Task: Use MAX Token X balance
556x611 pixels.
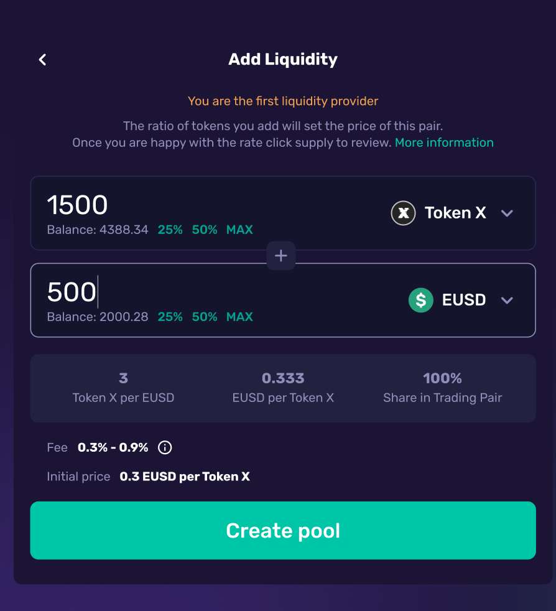Action: point(239,230)
